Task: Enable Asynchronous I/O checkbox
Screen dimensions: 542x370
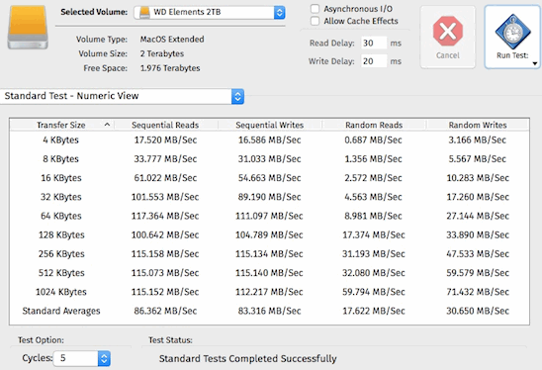Action: point(315,9)
